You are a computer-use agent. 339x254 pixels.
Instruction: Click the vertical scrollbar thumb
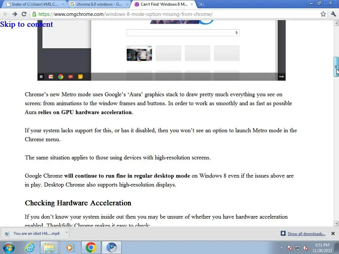[336, 67]
